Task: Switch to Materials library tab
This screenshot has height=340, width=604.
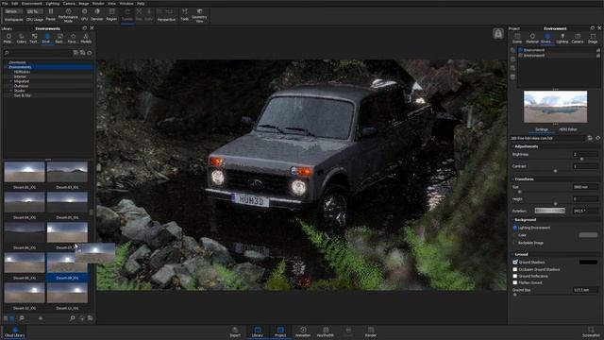Action: tap(8, 38)
